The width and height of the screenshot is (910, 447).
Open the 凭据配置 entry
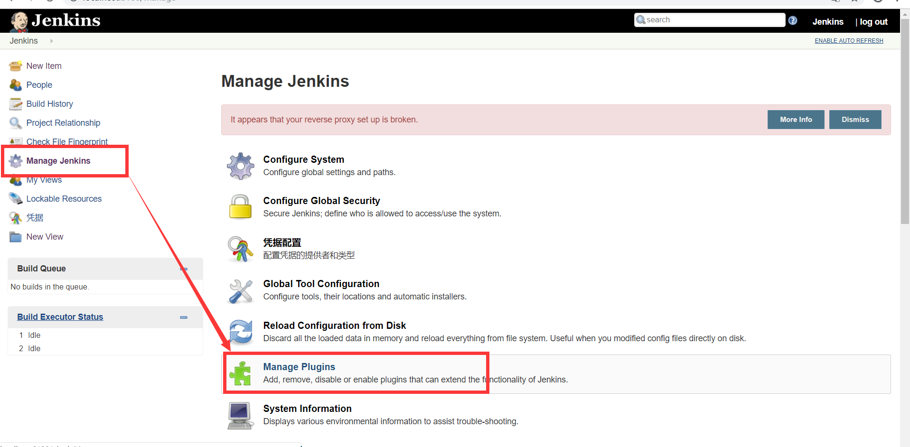282,242
